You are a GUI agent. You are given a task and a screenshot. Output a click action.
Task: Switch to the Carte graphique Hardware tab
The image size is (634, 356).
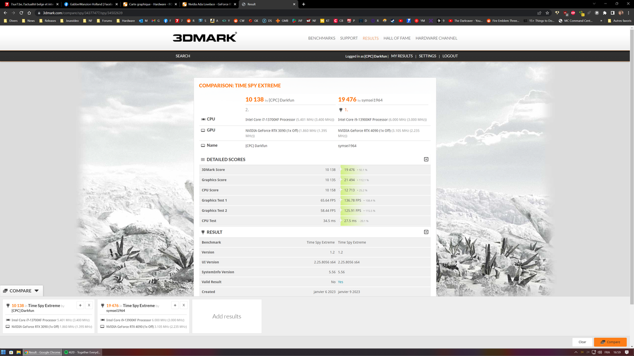tap(149, 4)
